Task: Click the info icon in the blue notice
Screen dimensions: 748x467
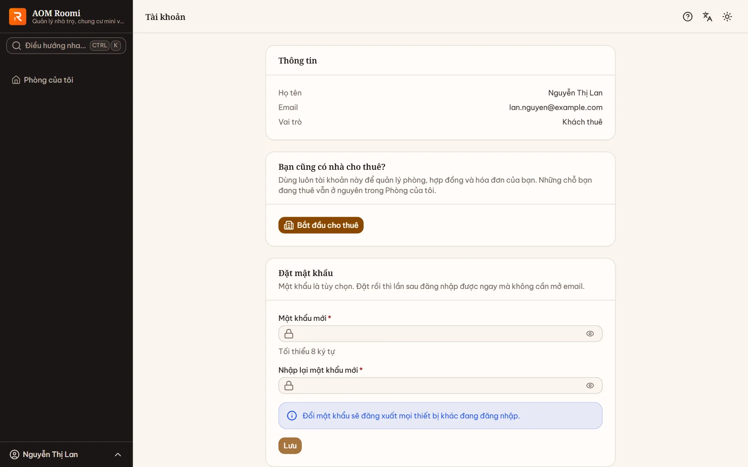Action: [x=292, y=416]
